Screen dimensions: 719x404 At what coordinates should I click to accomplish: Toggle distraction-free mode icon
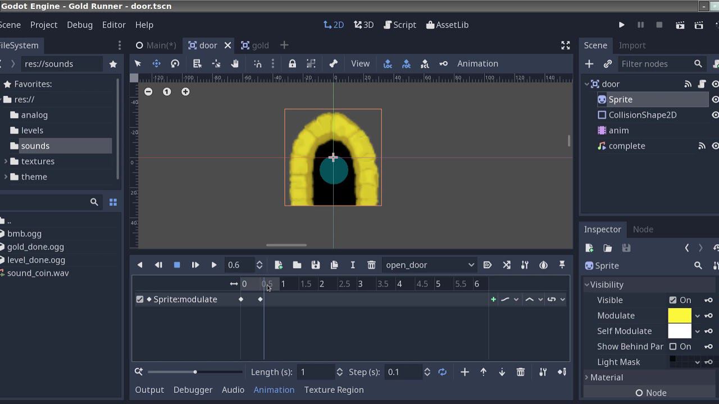[566, 45]
